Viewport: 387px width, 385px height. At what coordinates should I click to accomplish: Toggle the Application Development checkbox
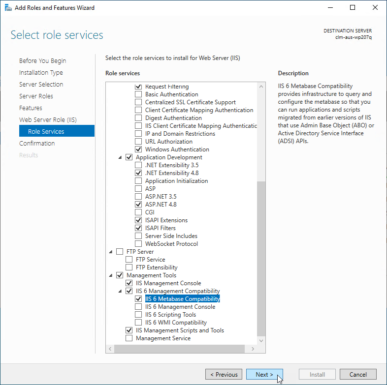[129, 157]
